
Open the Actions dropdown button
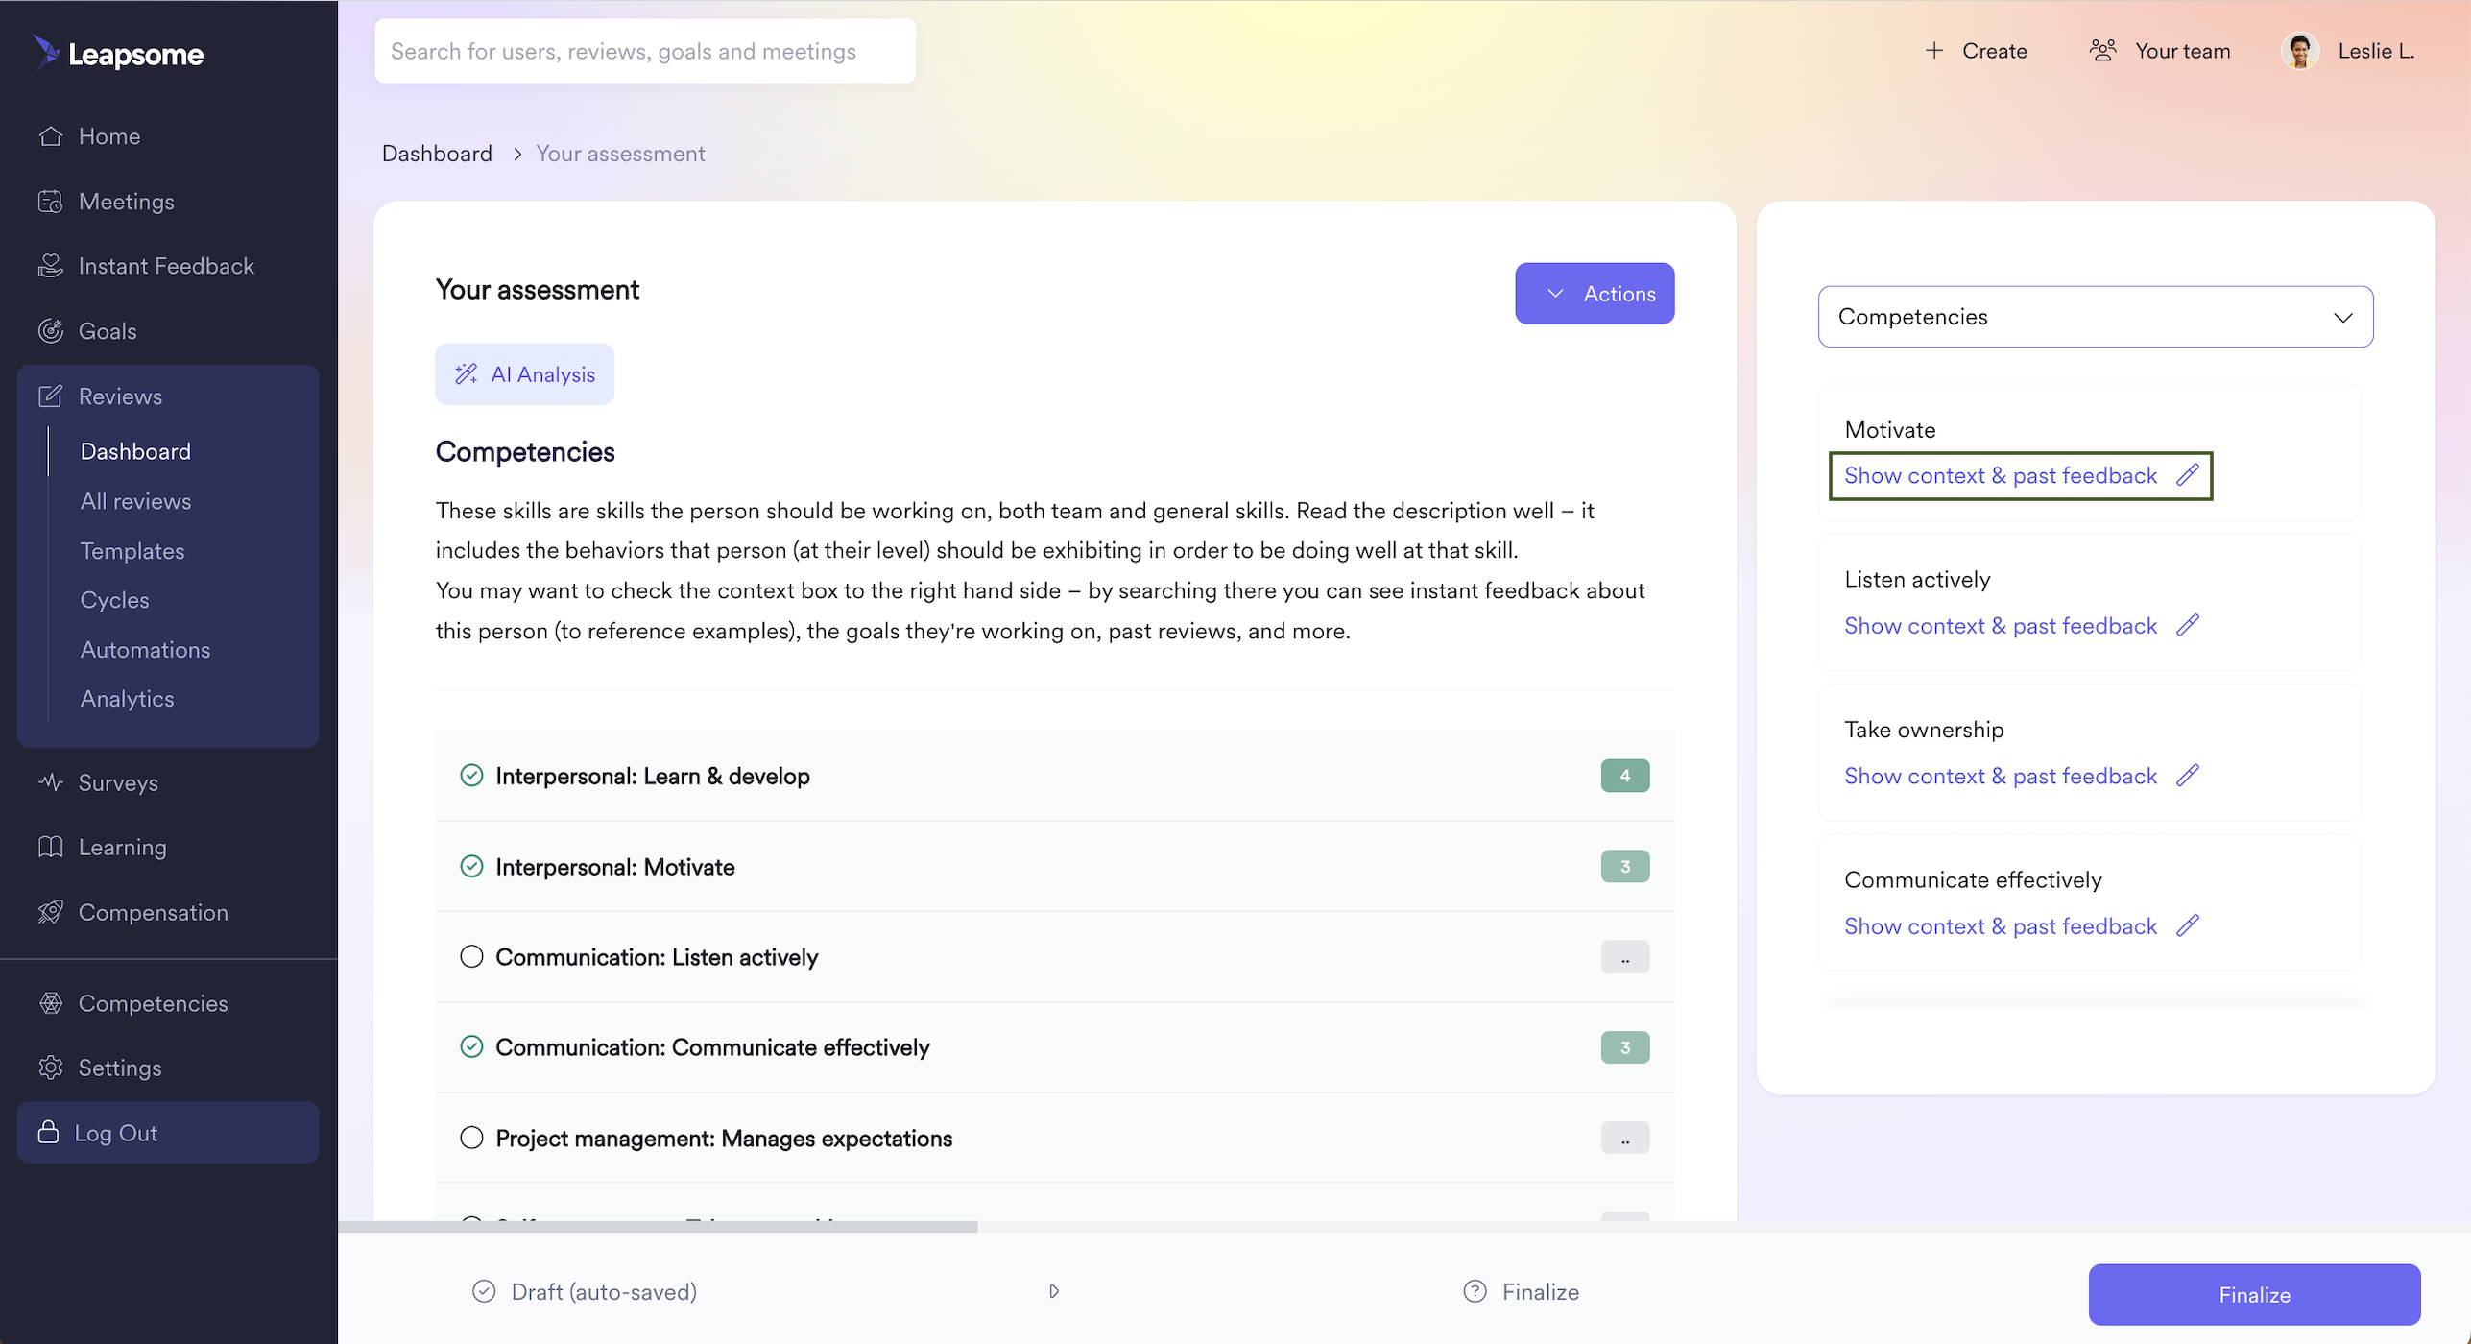[x=1595, y=294]
